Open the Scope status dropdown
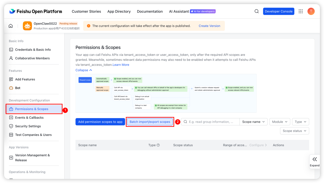The width and height of the screenshot is (324, 183). (294, 131)
